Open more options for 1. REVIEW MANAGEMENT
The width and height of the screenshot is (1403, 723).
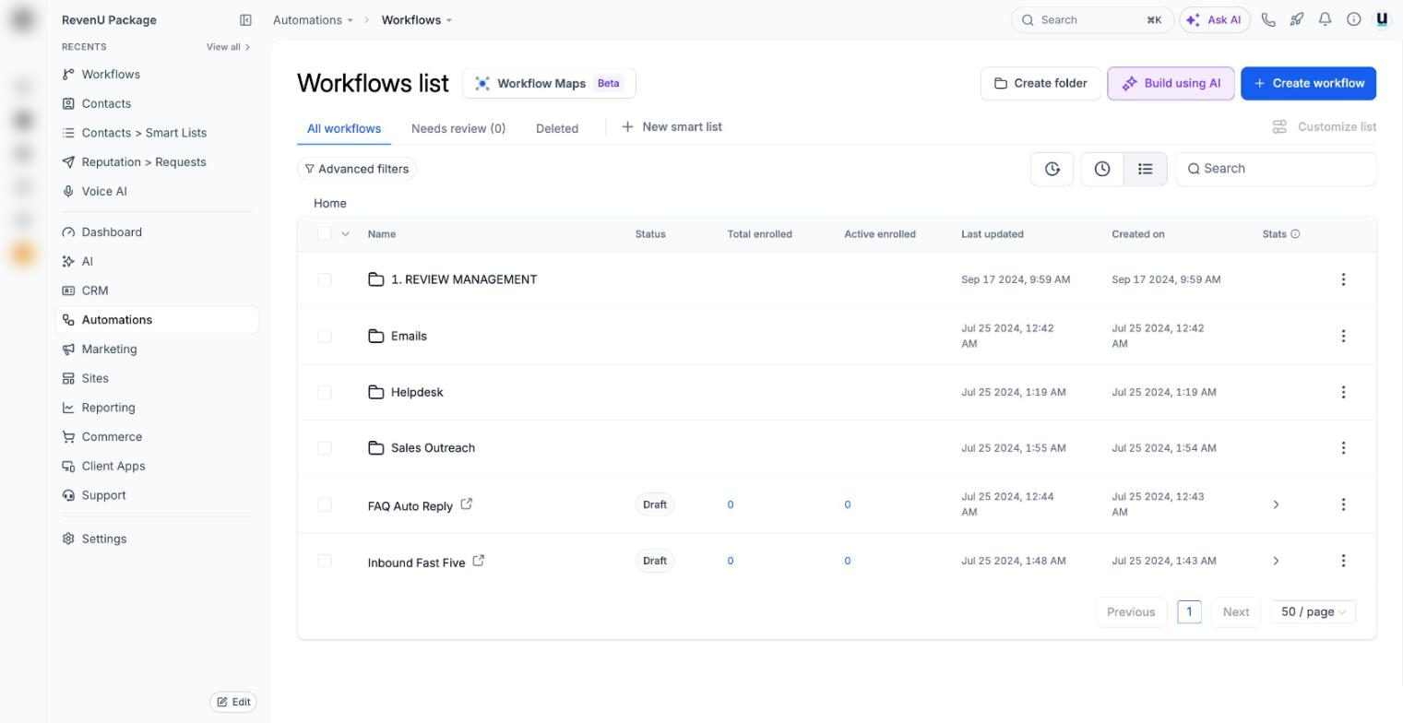click(1343, 279)
